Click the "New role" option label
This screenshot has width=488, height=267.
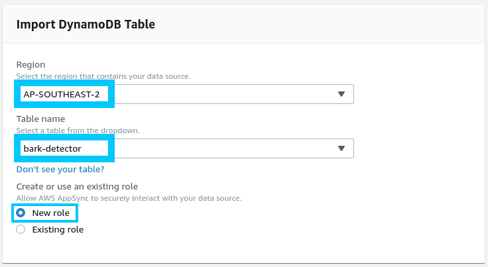(50, 213)
